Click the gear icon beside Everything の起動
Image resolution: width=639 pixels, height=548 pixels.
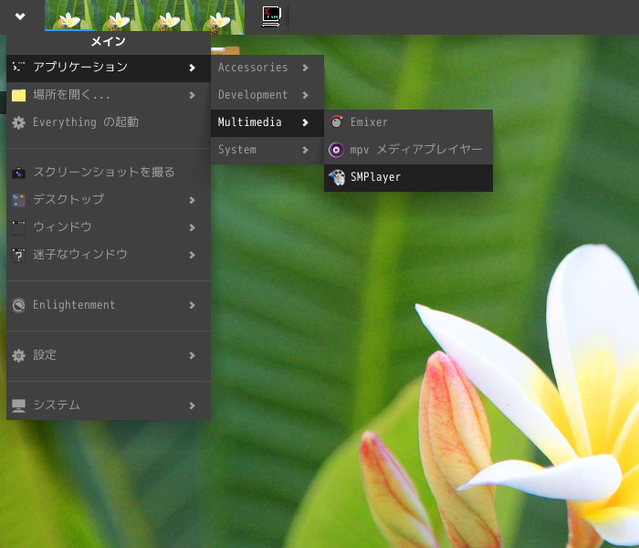pos(18,122)
